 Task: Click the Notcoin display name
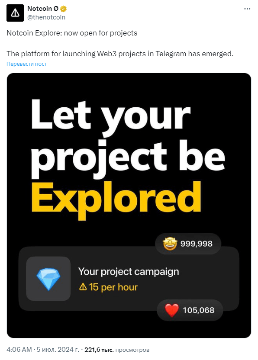[x=43, y=9]
